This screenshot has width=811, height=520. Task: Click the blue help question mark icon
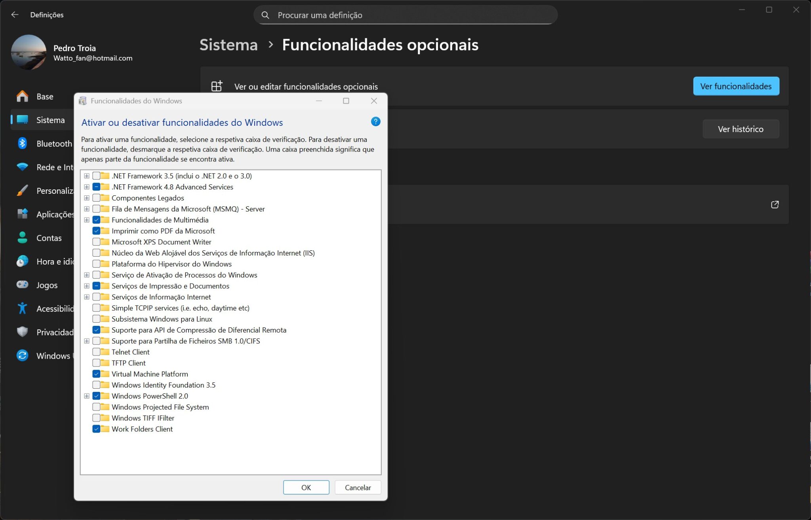coord(375,122)
